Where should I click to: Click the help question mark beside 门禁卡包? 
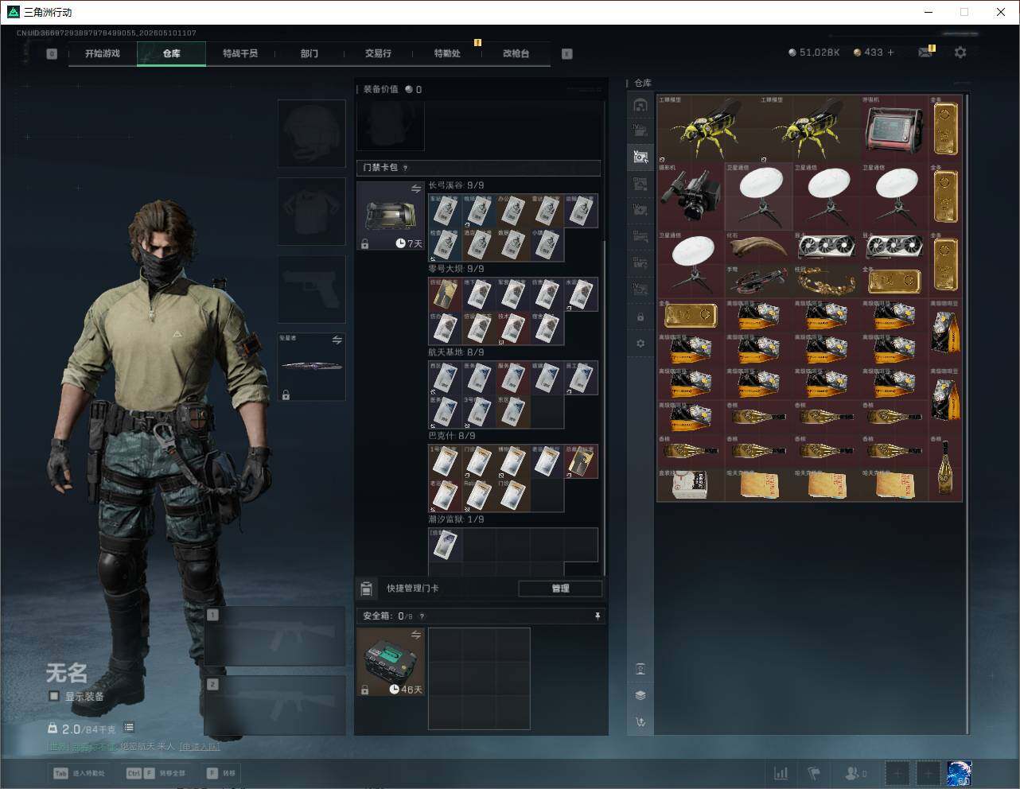(405, 168)
